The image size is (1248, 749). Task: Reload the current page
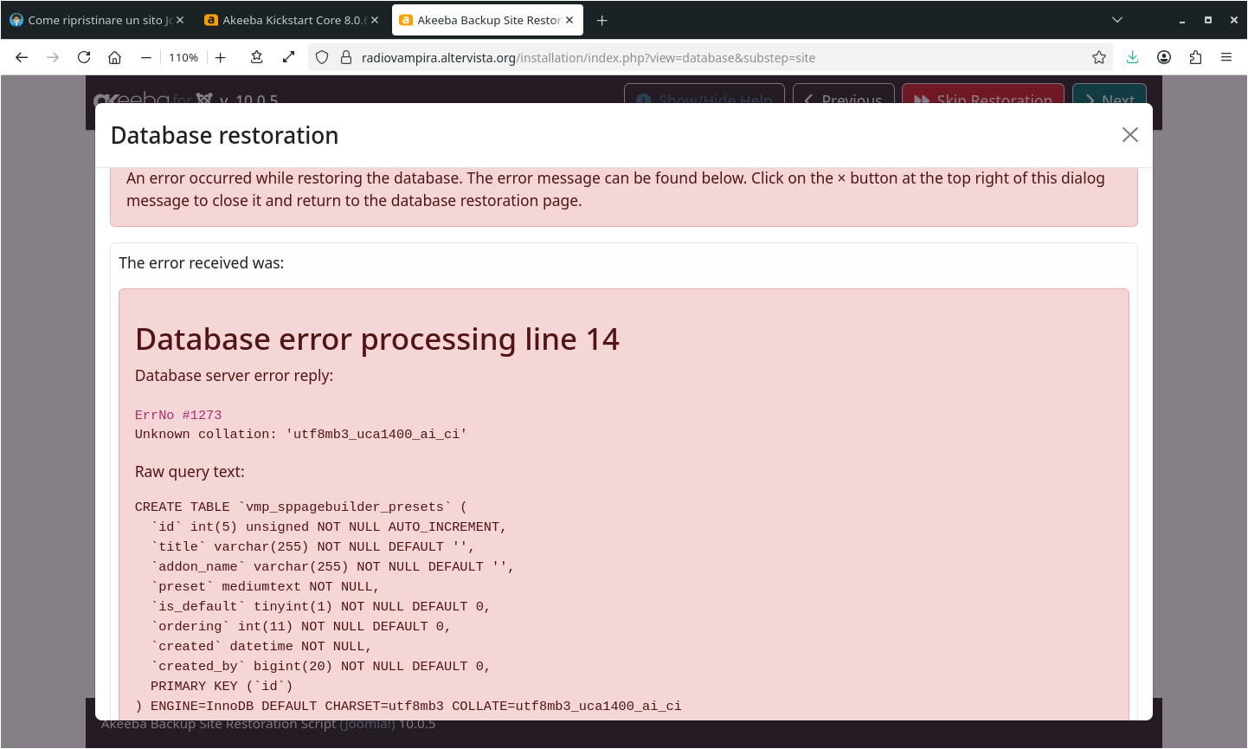[84, 57]
